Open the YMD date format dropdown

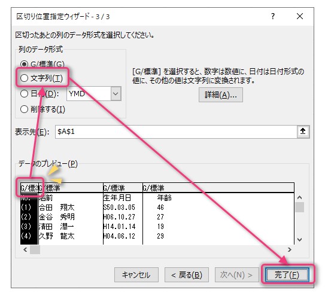[x=116, y=94]
